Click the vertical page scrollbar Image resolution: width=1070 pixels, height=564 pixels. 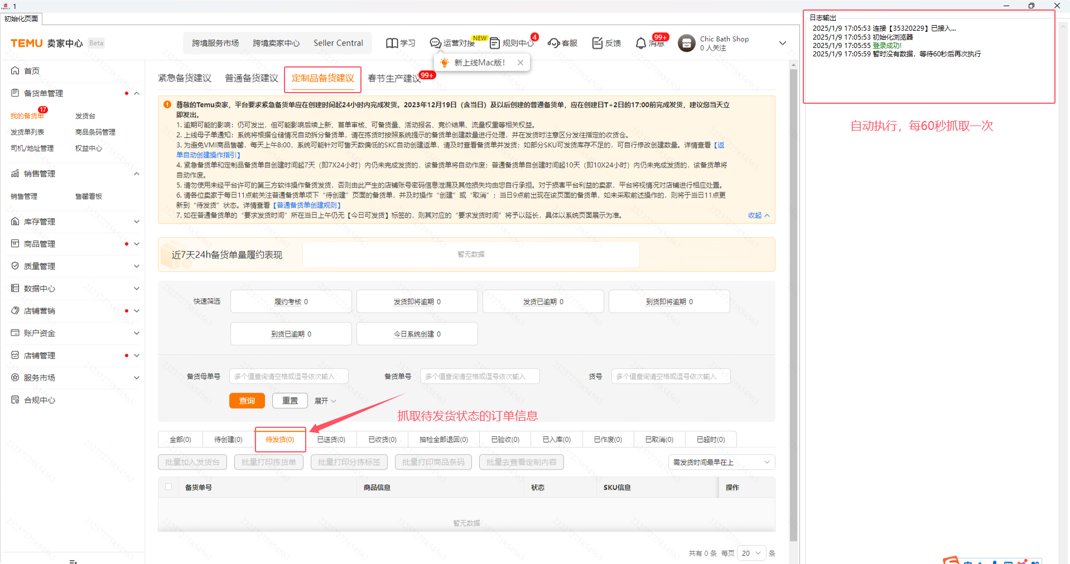pos(793,301)
